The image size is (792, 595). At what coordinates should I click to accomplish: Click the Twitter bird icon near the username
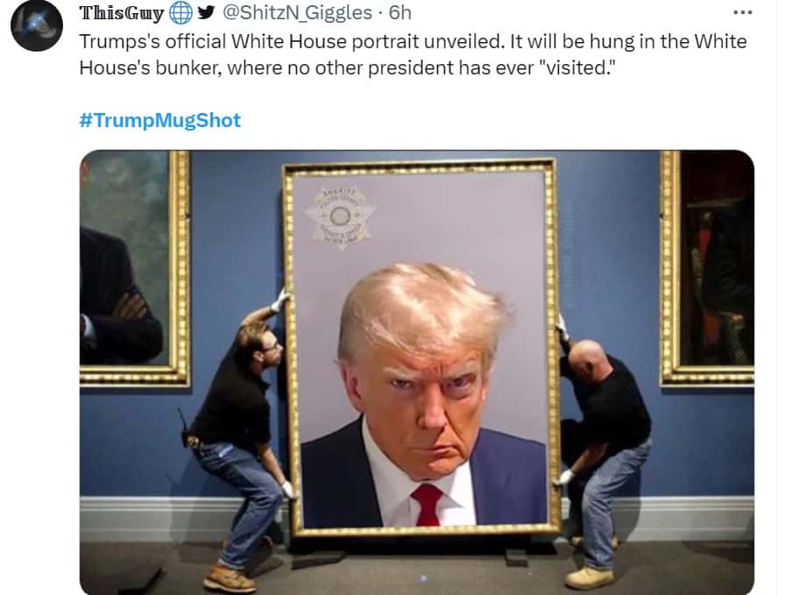pos(206,12)
